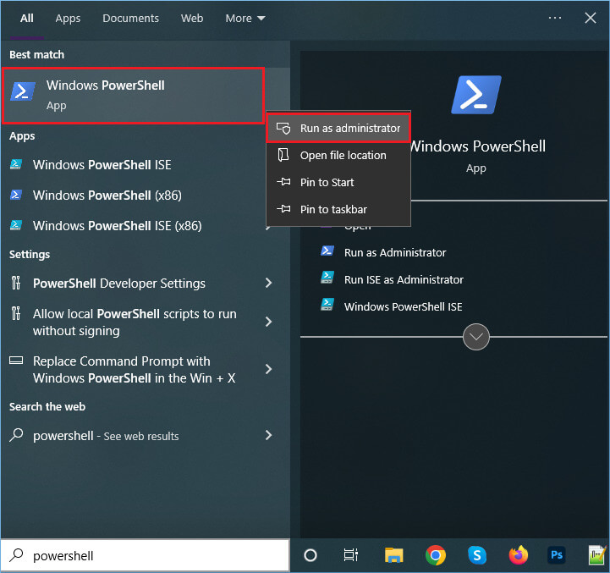Launch File Explorer from the taskbar
Image resolution: width=610 pixels, height=573 pixels.
coord(393,555)
